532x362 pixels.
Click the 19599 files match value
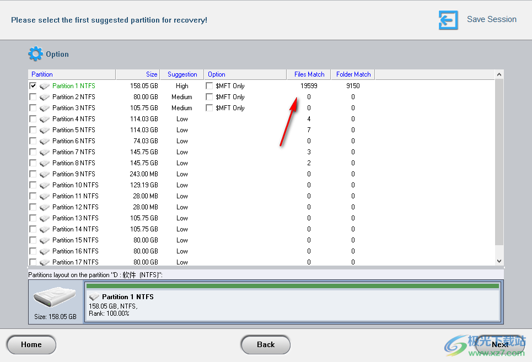point(309,86)
